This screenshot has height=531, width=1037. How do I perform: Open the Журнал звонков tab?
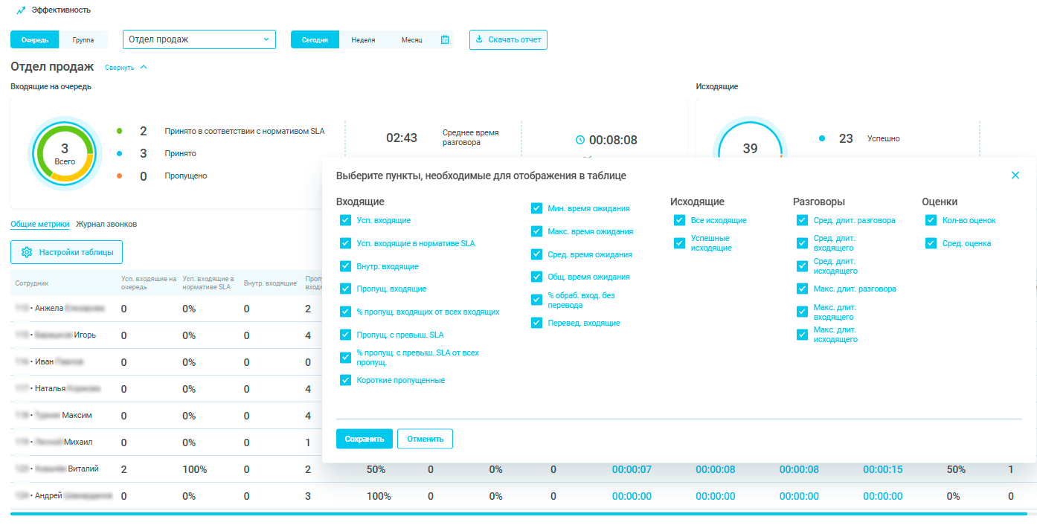pos(106,224)
